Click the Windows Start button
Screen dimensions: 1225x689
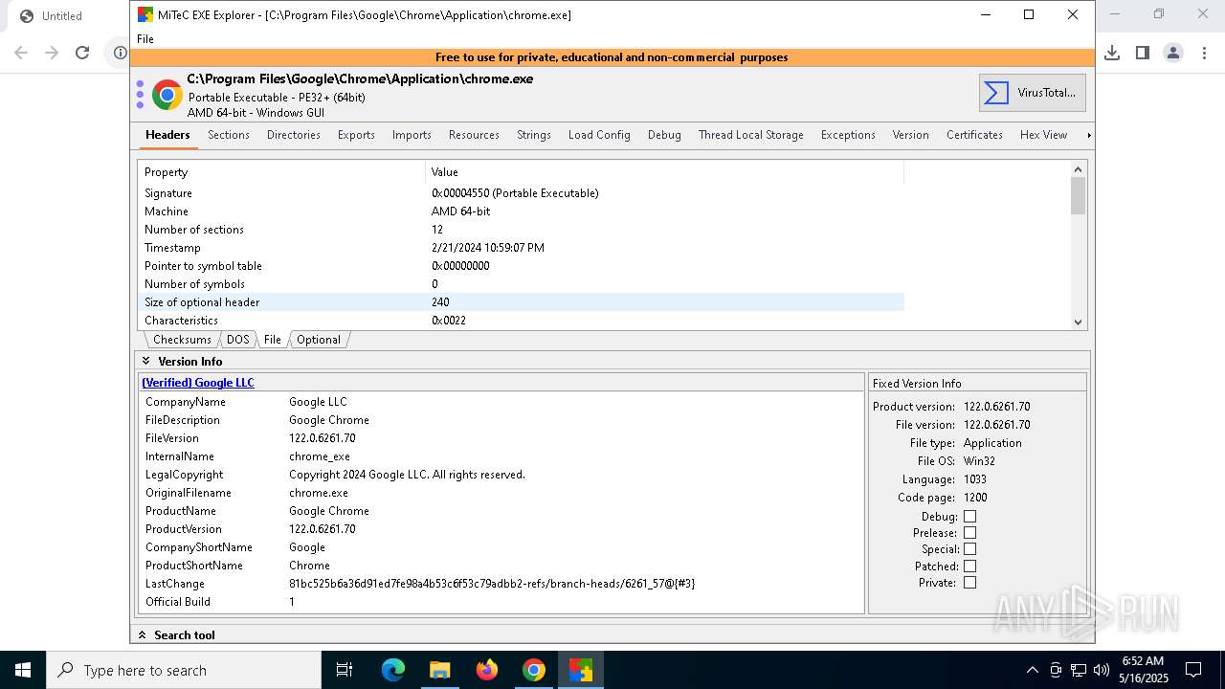click(23, 670)
